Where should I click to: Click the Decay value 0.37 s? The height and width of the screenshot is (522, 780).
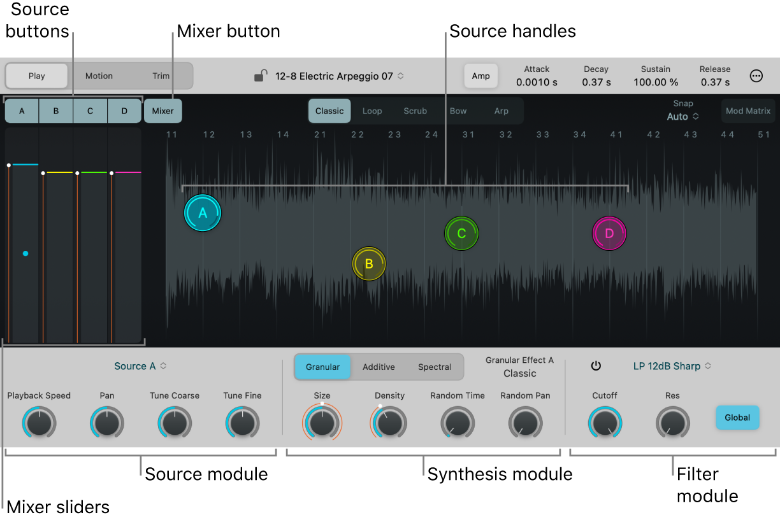pyautogui.click(x=596, y=82)
